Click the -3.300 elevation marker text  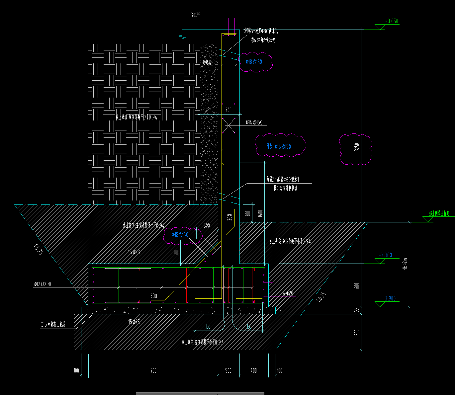(386, 255)
